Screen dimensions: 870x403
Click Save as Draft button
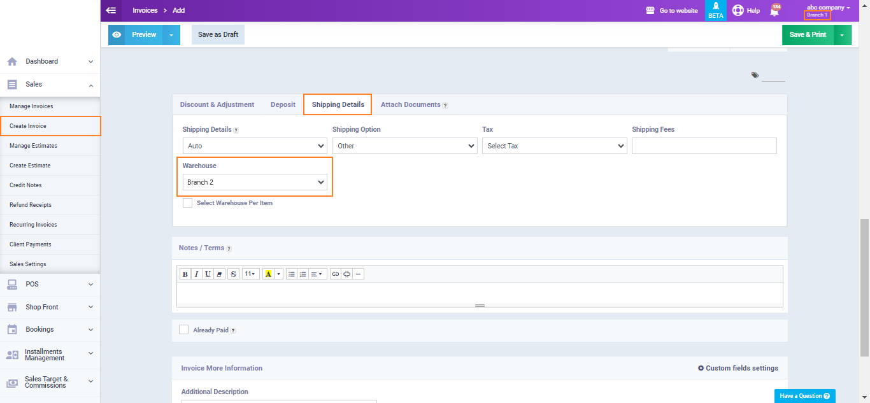click(218, 34)
